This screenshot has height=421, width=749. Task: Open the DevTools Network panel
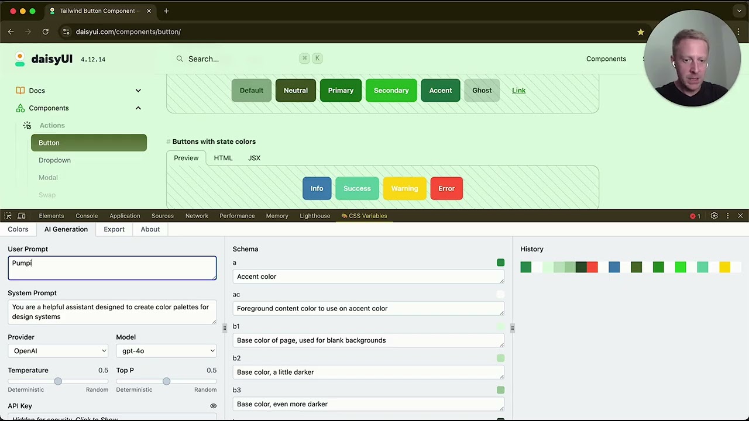point(197,216)
